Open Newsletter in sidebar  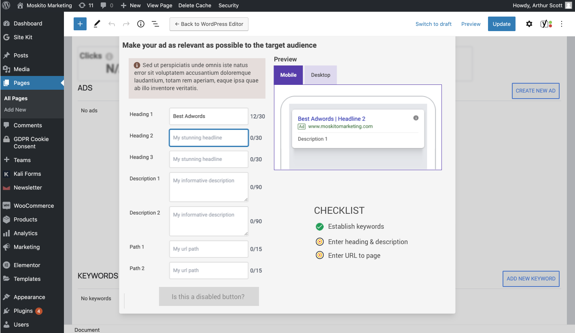pos(32,188)
